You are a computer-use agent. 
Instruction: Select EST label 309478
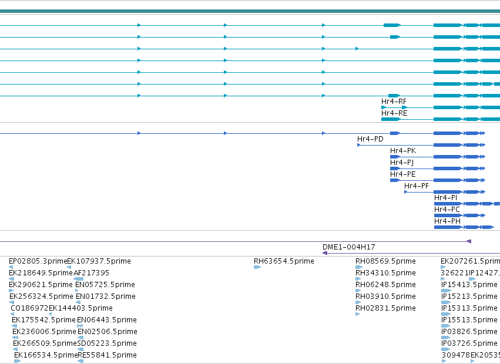(x=456, y=355)
